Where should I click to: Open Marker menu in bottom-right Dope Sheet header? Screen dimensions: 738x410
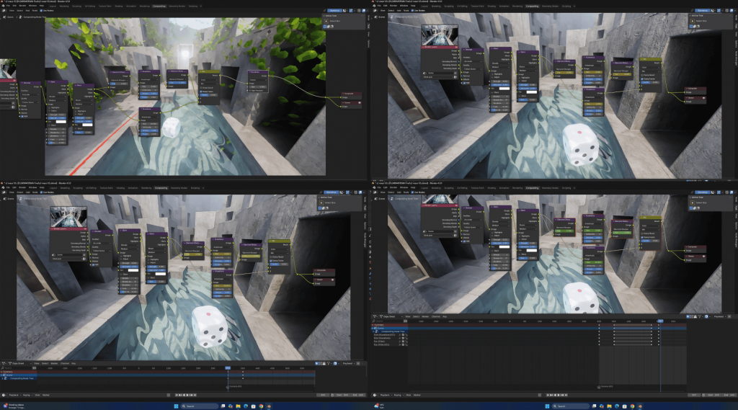point(426,316)
